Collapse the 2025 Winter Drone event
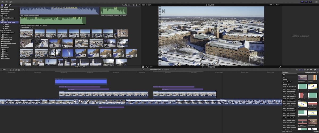Viewport: 319px width, 133px height. pyautogui.click(x=2, y=22)
